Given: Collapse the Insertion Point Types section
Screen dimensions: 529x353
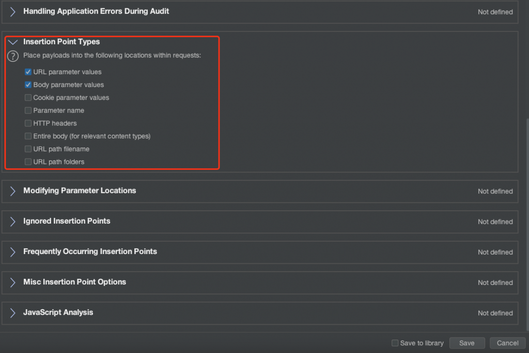Looking at the screenshot, I should (13, 42).
